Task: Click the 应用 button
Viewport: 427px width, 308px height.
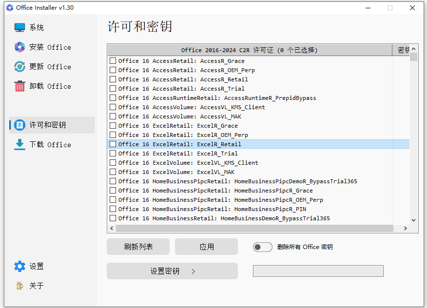Action: pyautogui.click(x=206, y=247)
